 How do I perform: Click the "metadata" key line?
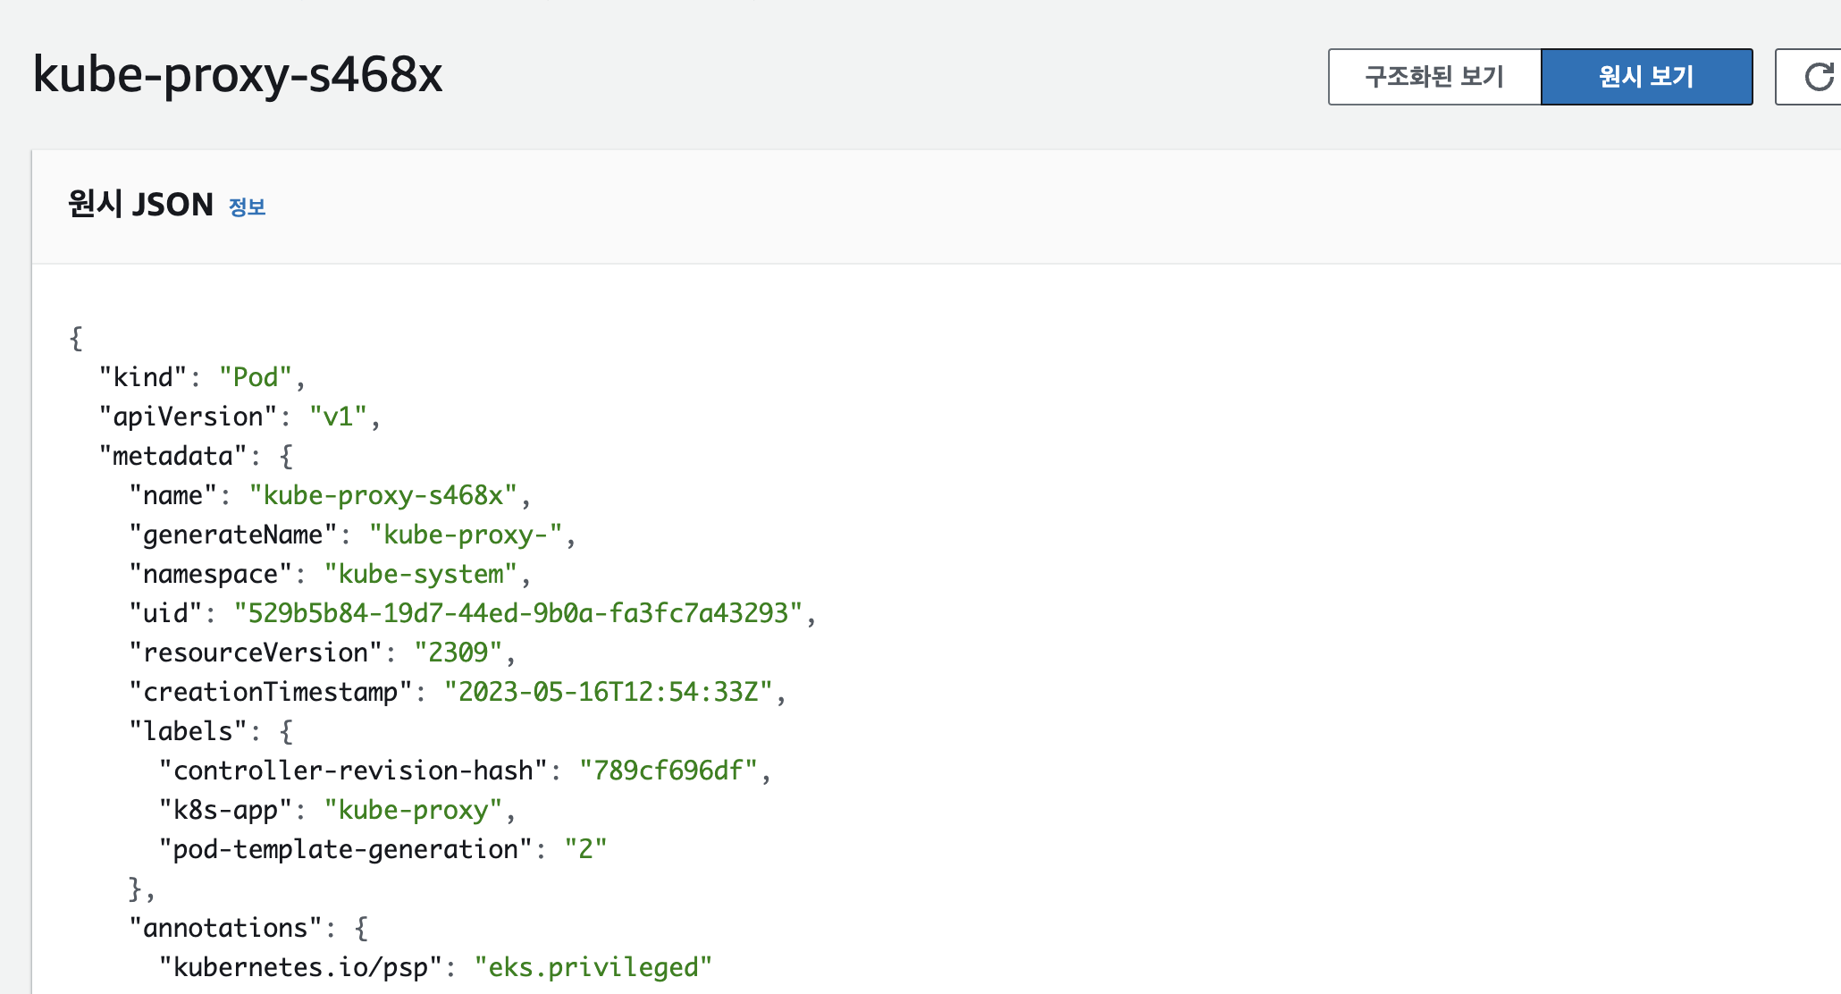pyautogui.click(x=172, y=456)
